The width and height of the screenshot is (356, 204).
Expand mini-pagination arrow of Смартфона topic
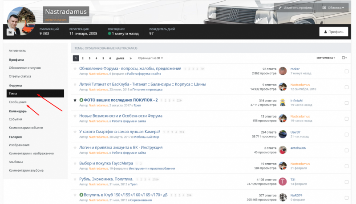pyautogui.click(x=182, y=132)
